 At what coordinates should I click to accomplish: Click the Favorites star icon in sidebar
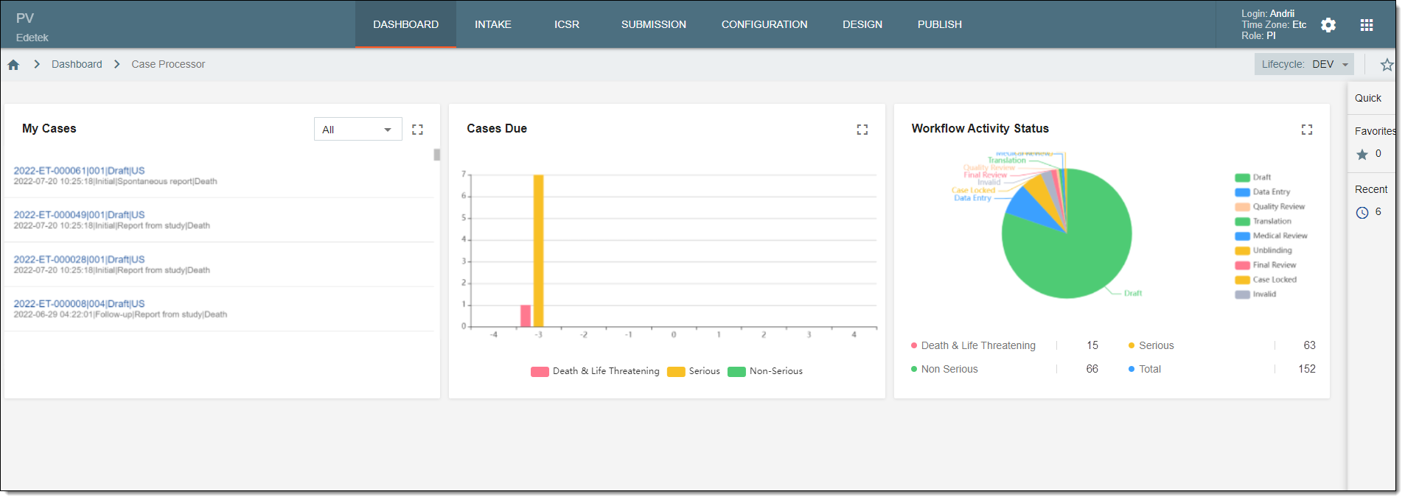tap(1362, 154)
